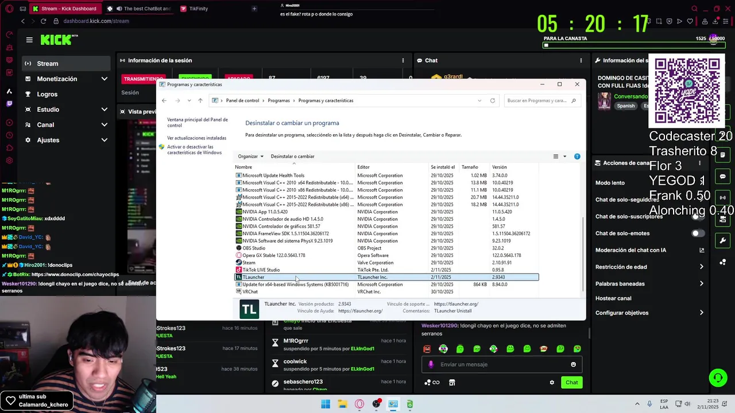Click Enviar un mensaje chat field
Image resolution: width=735 pixels, height=413 pixels.
[502, 364]
